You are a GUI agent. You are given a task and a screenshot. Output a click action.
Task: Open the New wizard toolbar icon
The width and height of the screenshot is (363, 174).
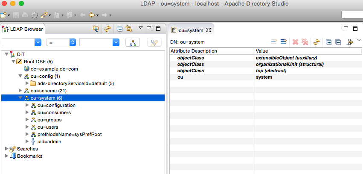(x=3, y=15)
